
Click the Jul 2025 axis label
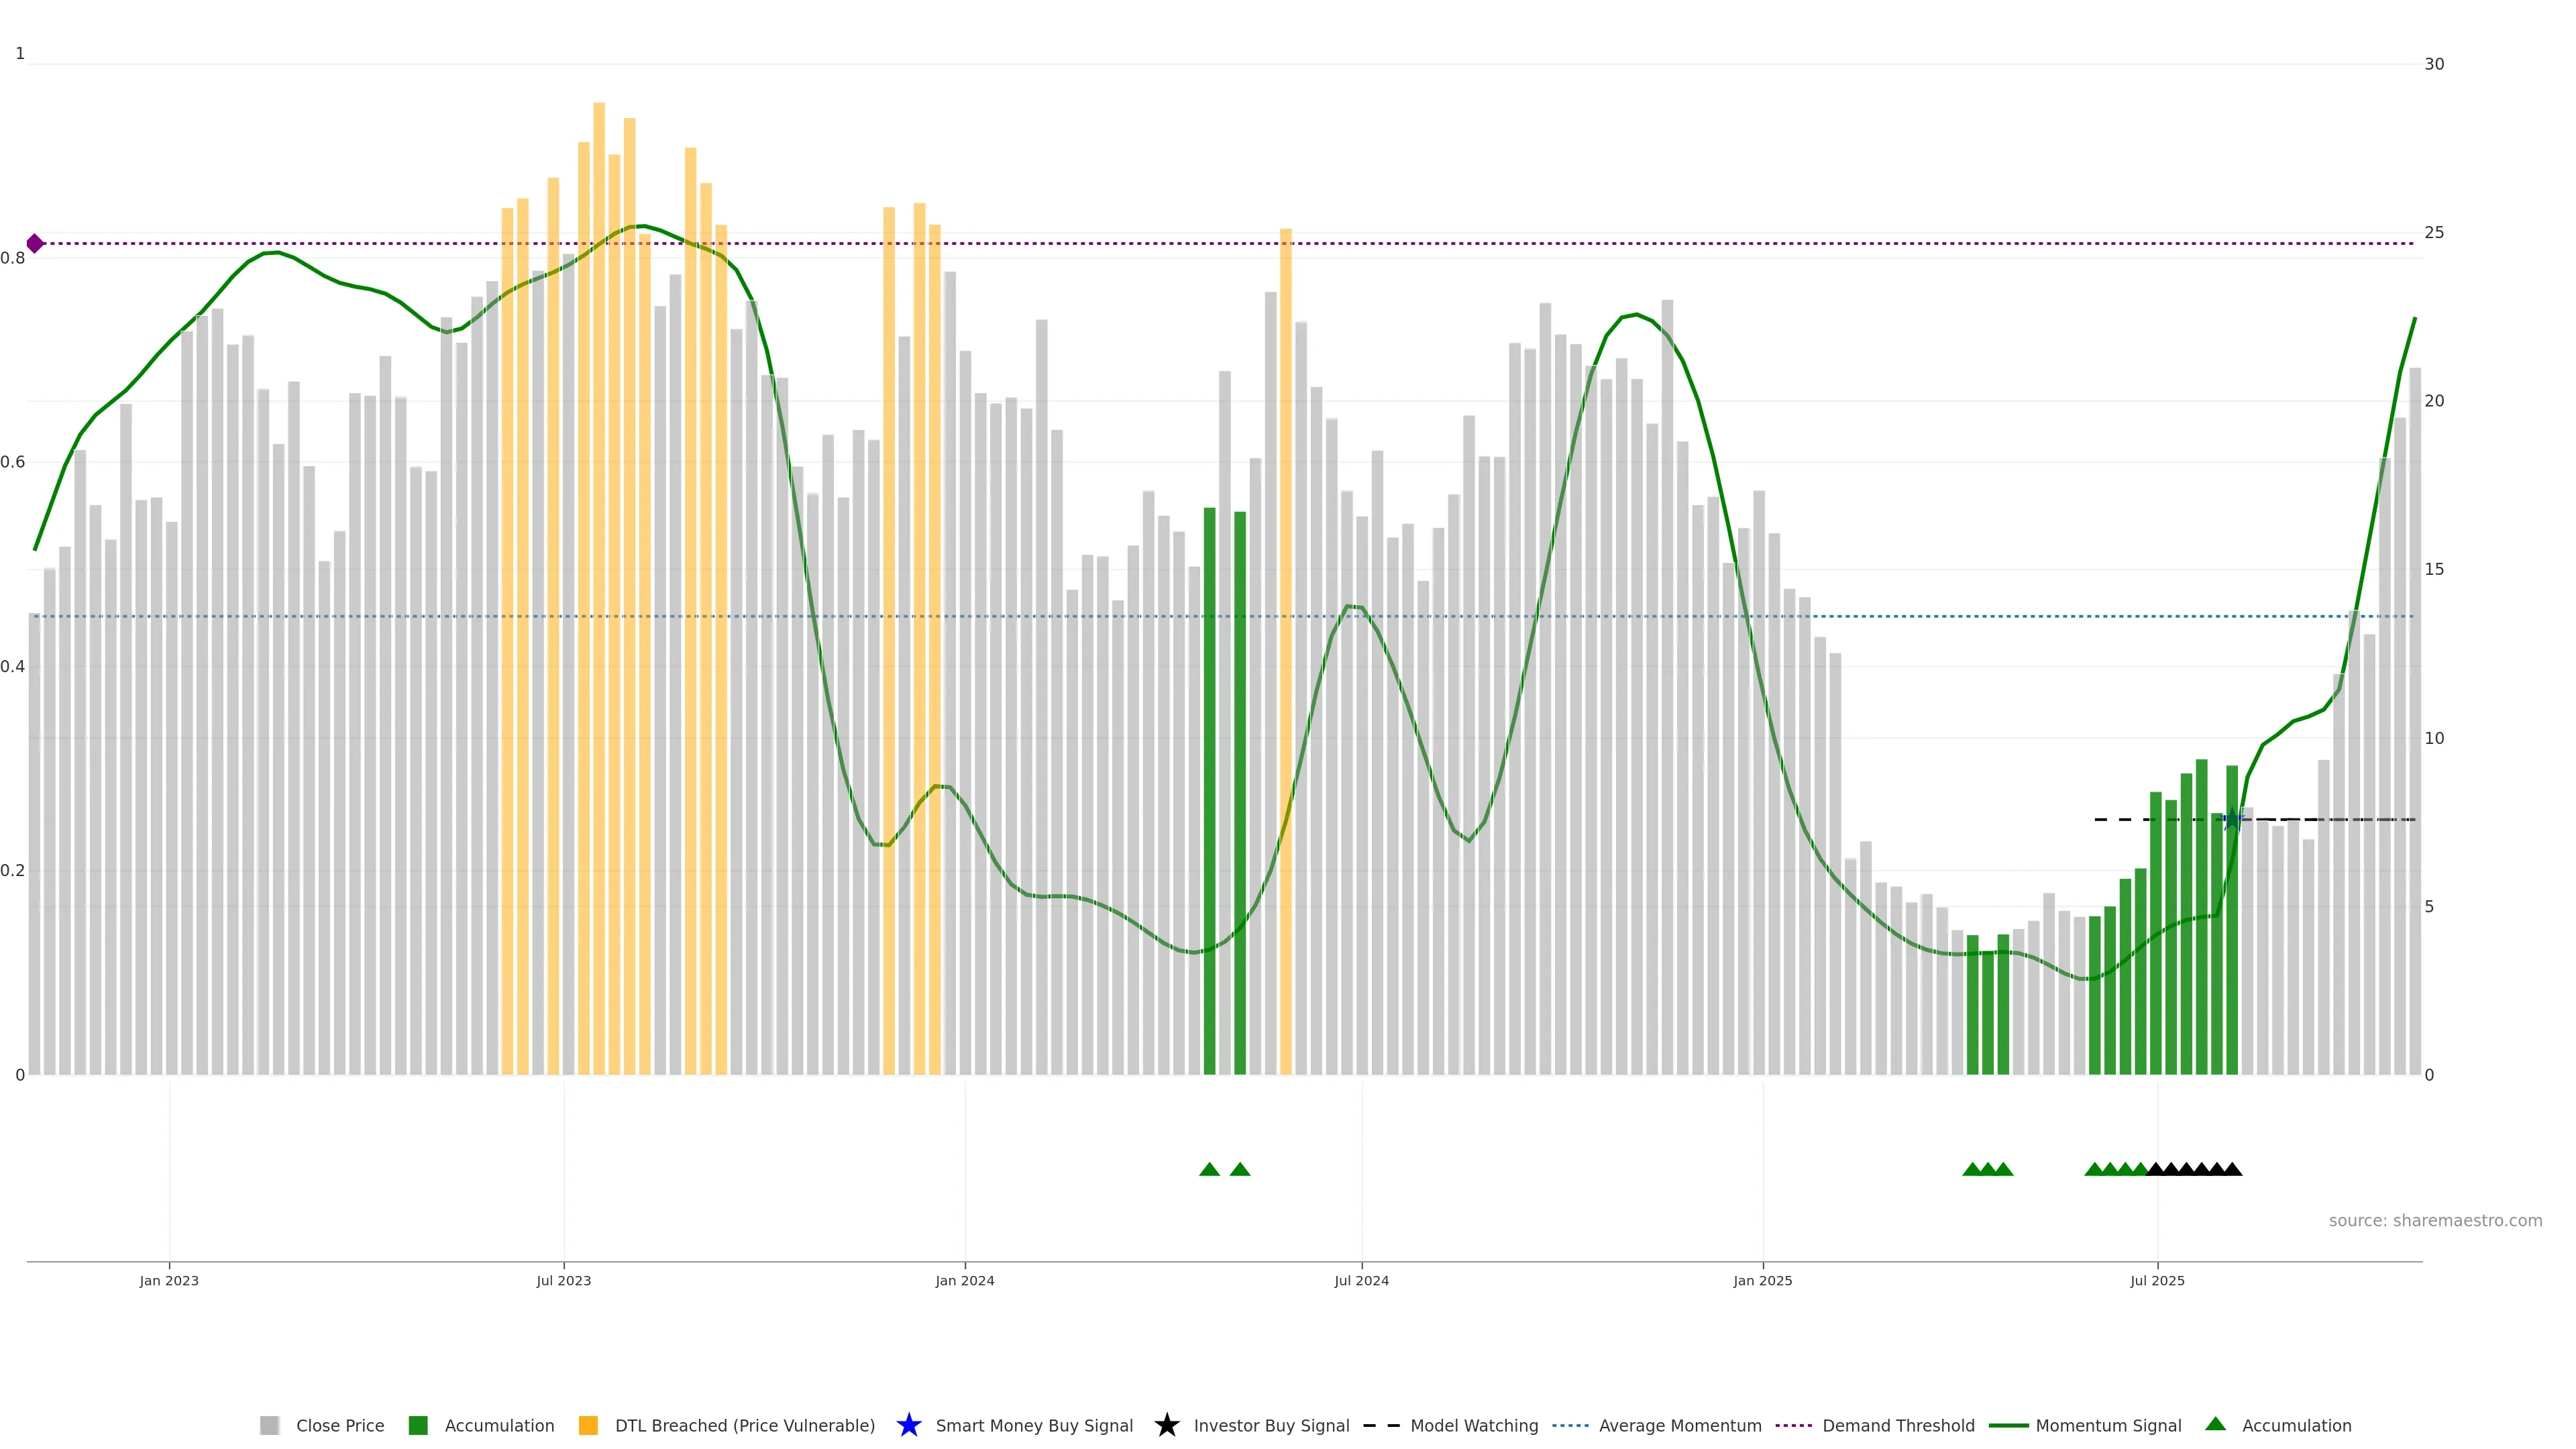2157,1280
